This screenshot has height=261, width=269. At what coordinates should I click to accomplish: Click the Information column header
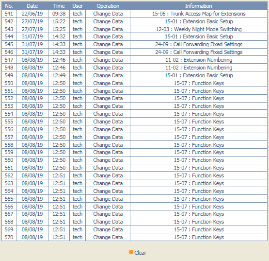(x=199, y=6)
